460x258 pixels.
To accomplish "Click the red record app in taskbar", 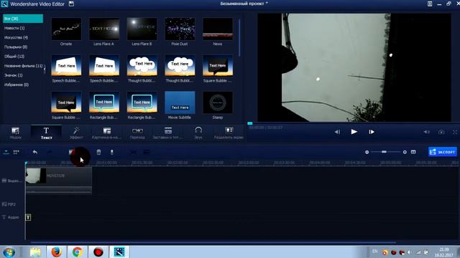I will click(98, 252).
